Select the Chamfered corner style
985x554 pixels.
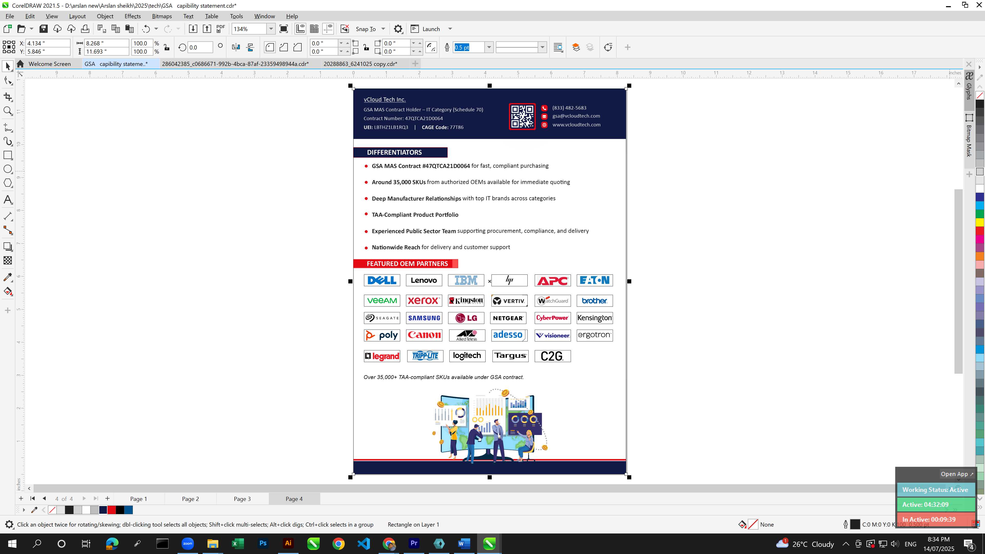pos(298,47)
